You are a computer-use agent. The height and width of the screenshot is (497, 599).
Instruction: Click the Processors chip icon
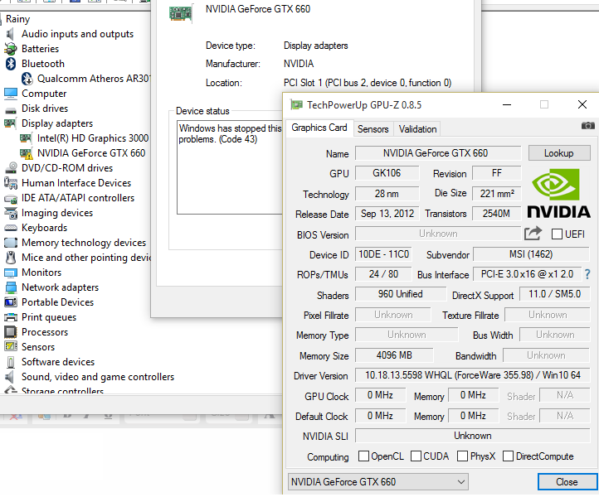tap(10, 332)
